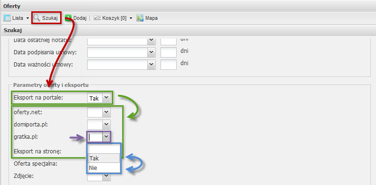Open the Zdjęcie dropdown arrow
This screenshot has height=185, width=376.
click(106, 177)
